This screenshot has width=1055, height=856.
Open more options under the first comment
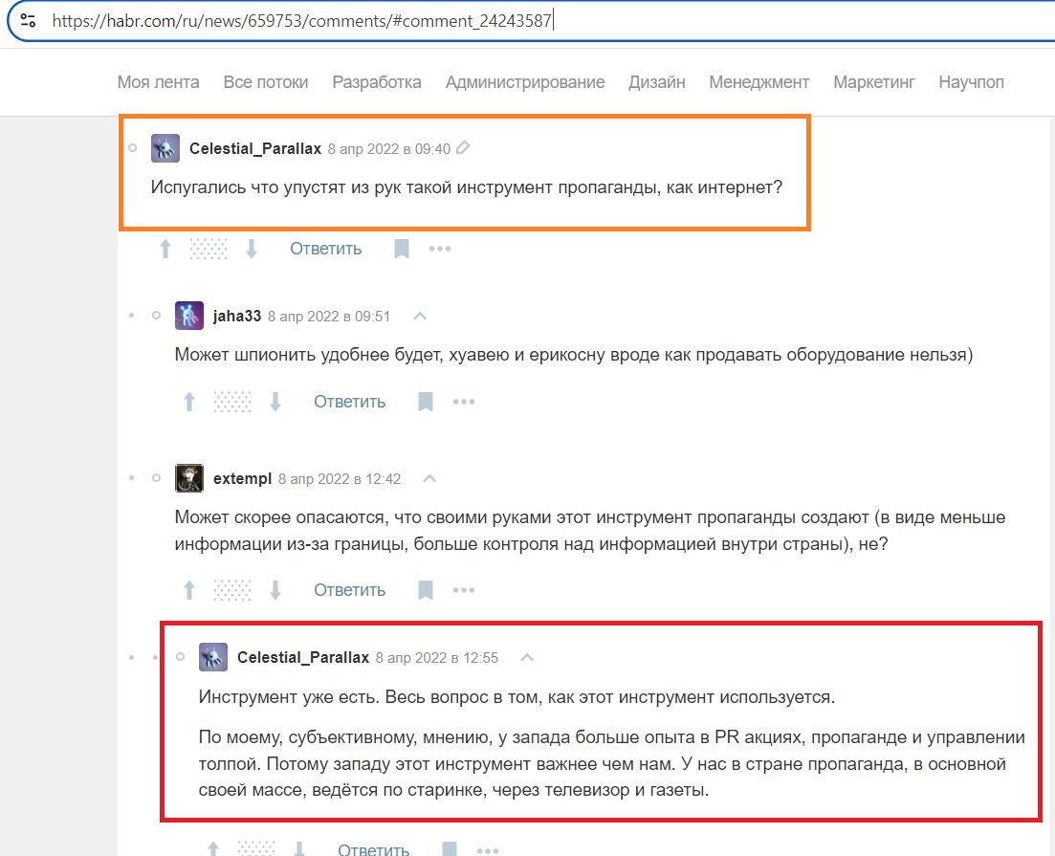tap(440, 249)
